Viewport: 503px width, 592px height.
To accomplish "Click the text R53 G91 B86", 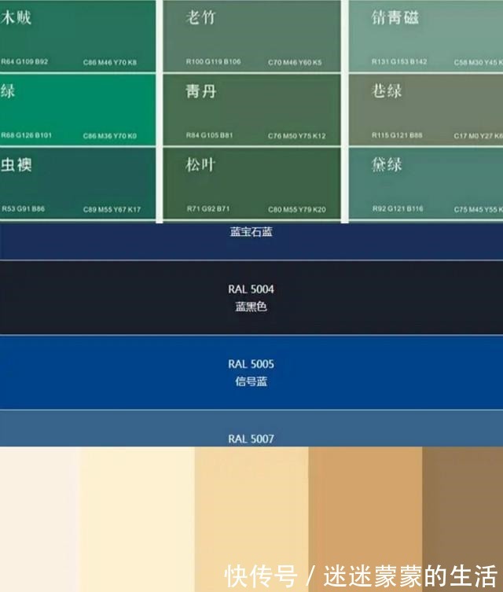I will click(x=24, y=209).
